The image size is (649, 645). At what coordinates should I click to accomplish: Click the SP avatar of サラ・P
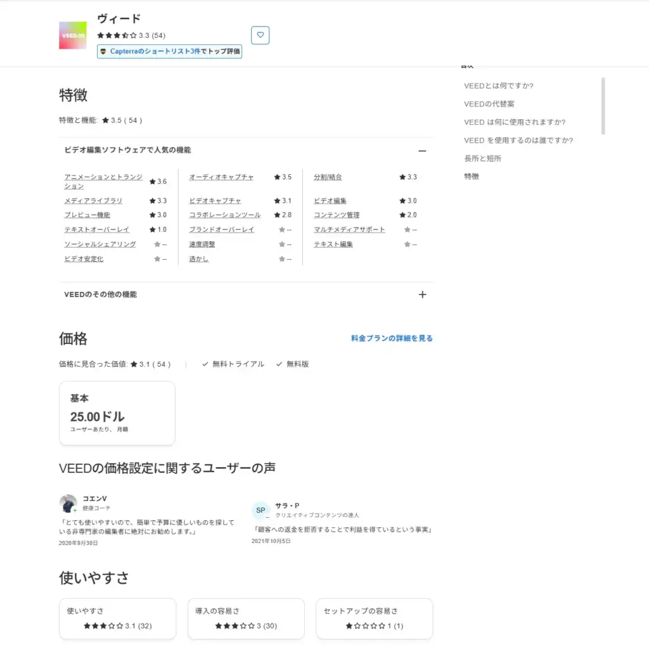260,510
